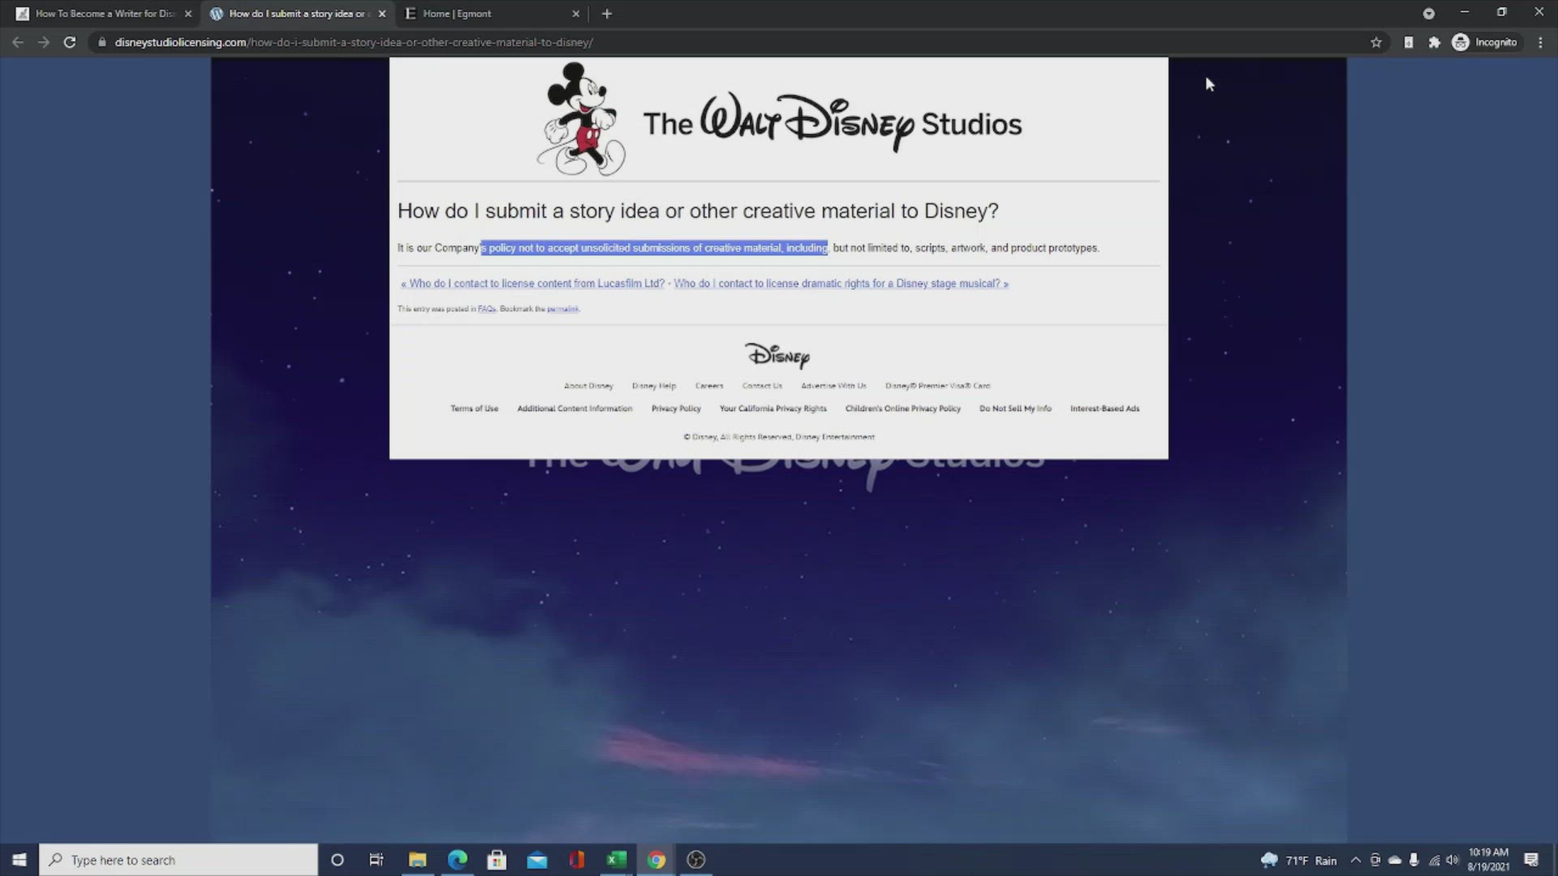Open 'license dramatic rights for a Disney stage musical' link
1558x876 pixels.
coord(841,283)
